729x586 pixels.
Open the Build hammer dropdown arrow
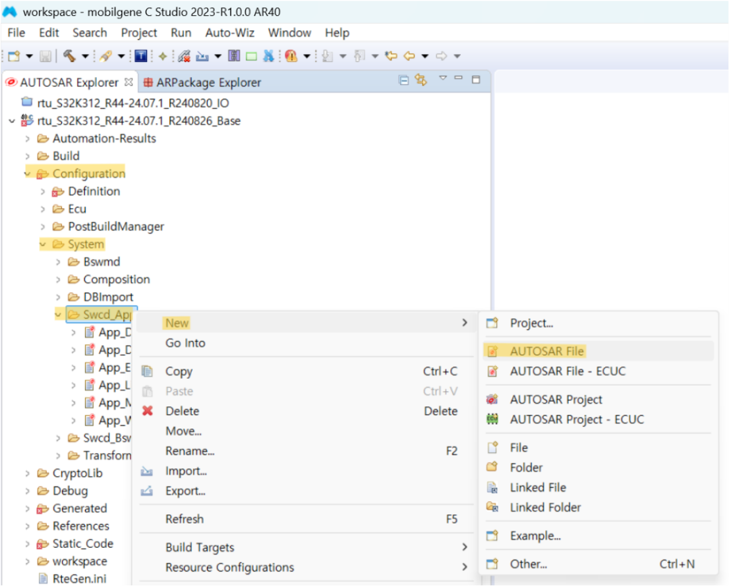pyautogui.click(x=85, y=56)
